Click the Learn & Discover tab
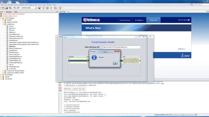209x117 pixels. point(125,20)
